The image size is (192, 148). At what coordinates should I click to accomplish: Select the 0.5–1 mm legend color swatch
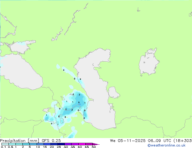click(x=12, y=144)
